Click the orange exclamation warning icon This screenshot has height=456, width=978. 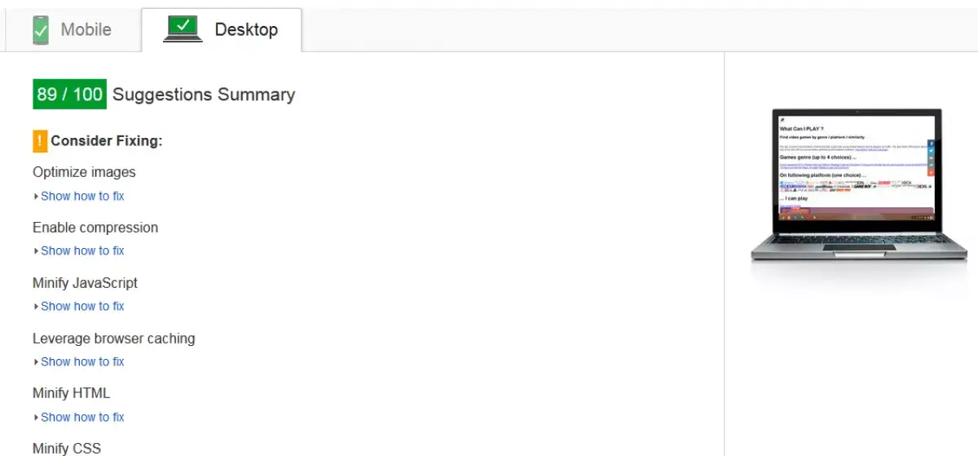[40, 140]
